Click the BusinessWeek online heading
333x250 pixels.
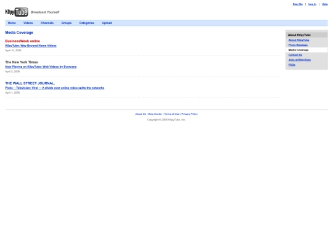pyautogui.click(x=23, y=41)
